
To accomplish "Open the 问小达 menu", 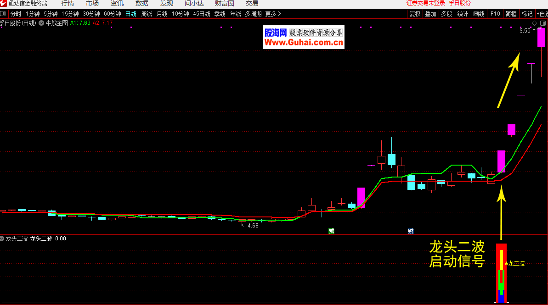I will click(194, 3).
